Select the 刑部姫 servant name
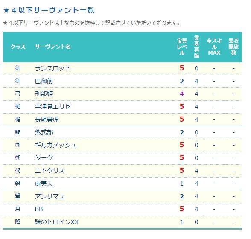Image resolution: width=251 pixels, height=239 pixels. point(44,94)
